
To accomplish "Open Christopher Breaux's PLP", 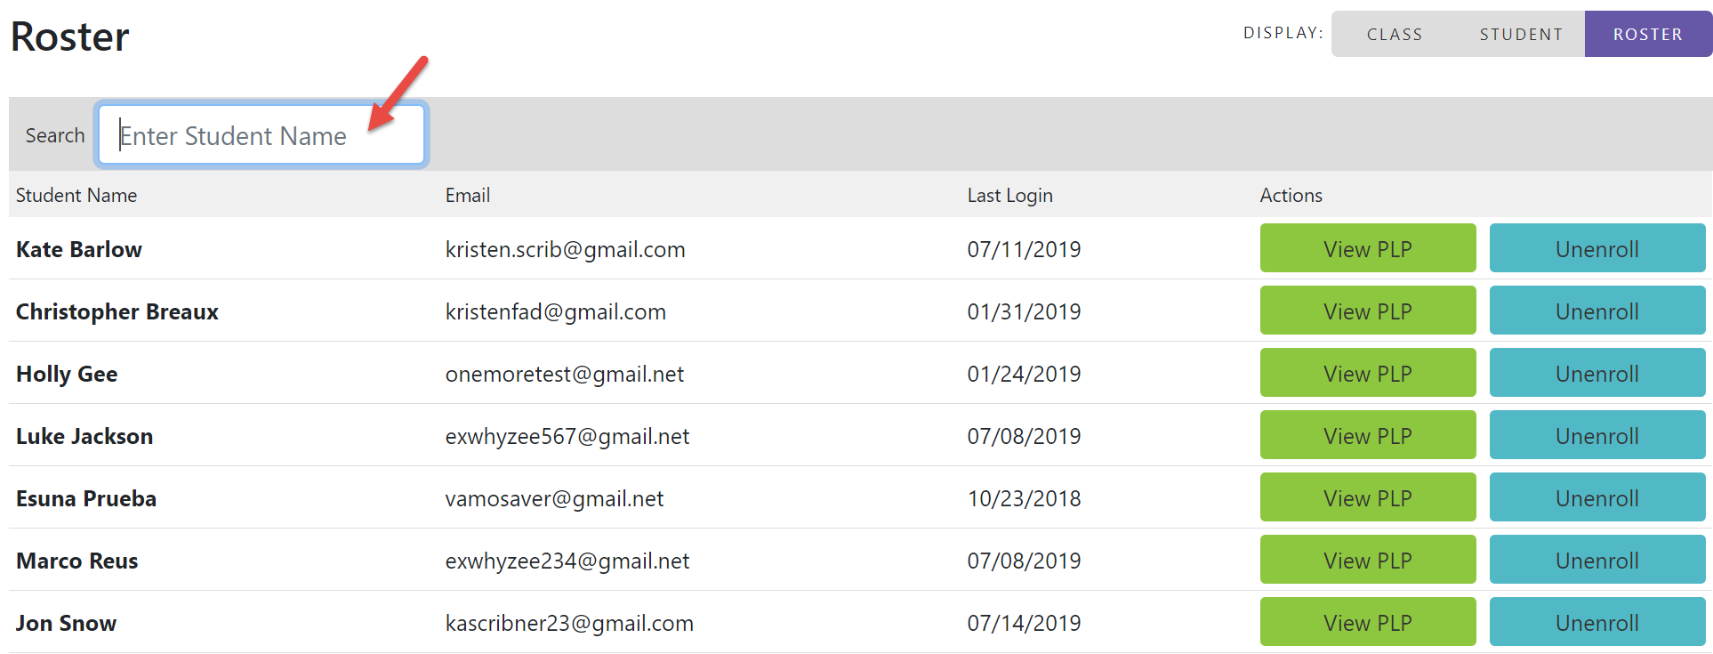I will (1367, 311).
